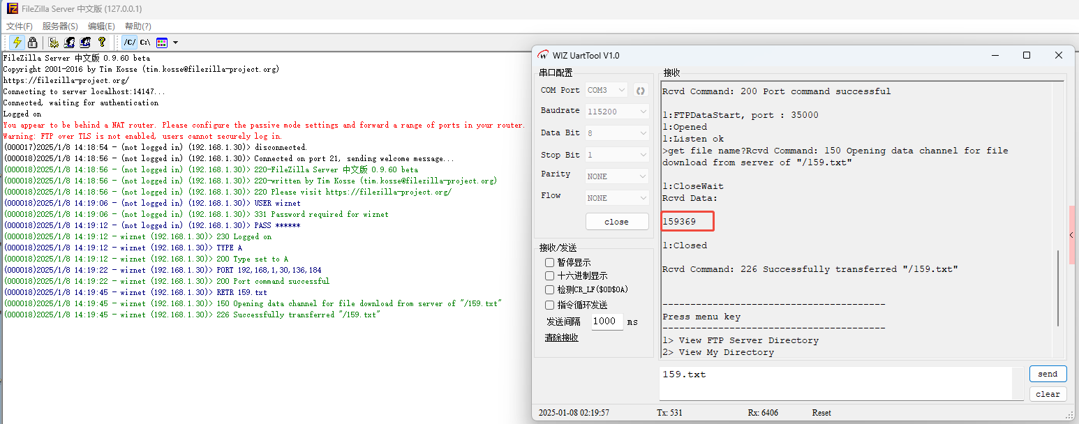
Task: Click the yellow question mark help icon
Action: point(102,43)
